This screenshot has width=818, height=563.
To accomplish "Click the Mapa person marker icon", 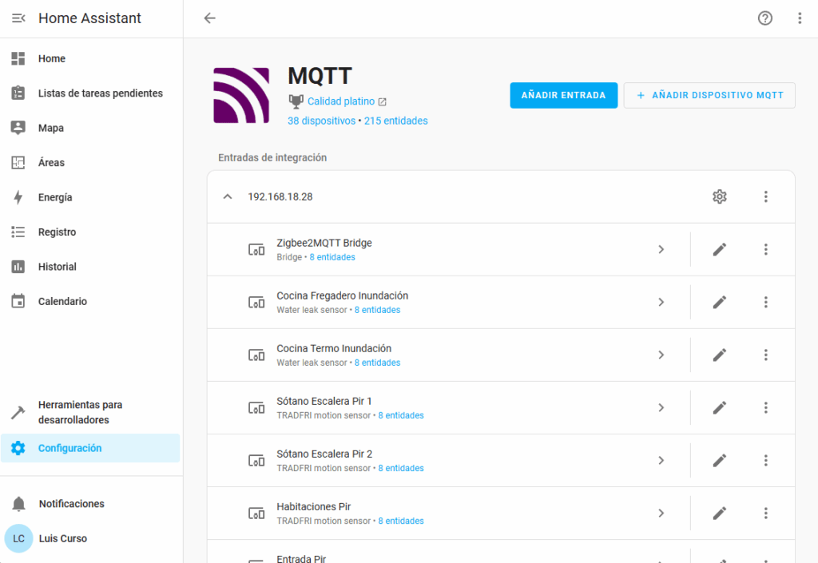I will click(x=18, y=128).
